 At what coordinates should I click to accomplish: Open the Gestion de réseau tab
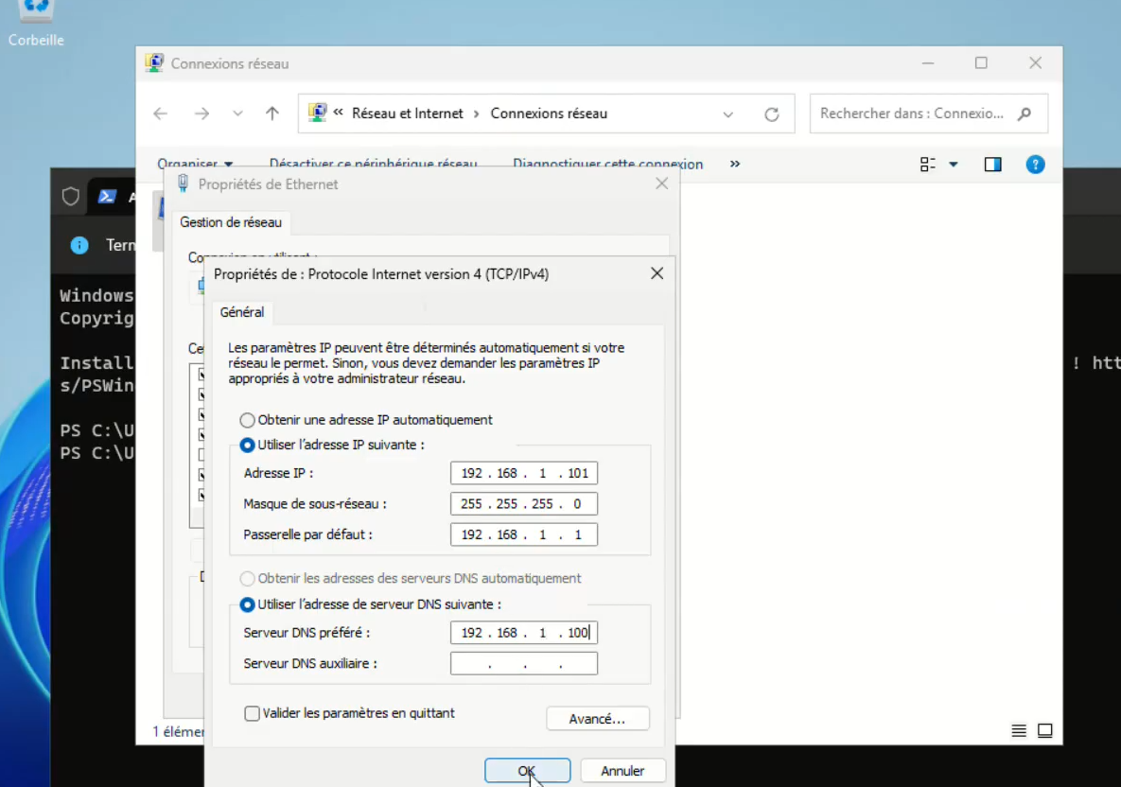[231, 222]
